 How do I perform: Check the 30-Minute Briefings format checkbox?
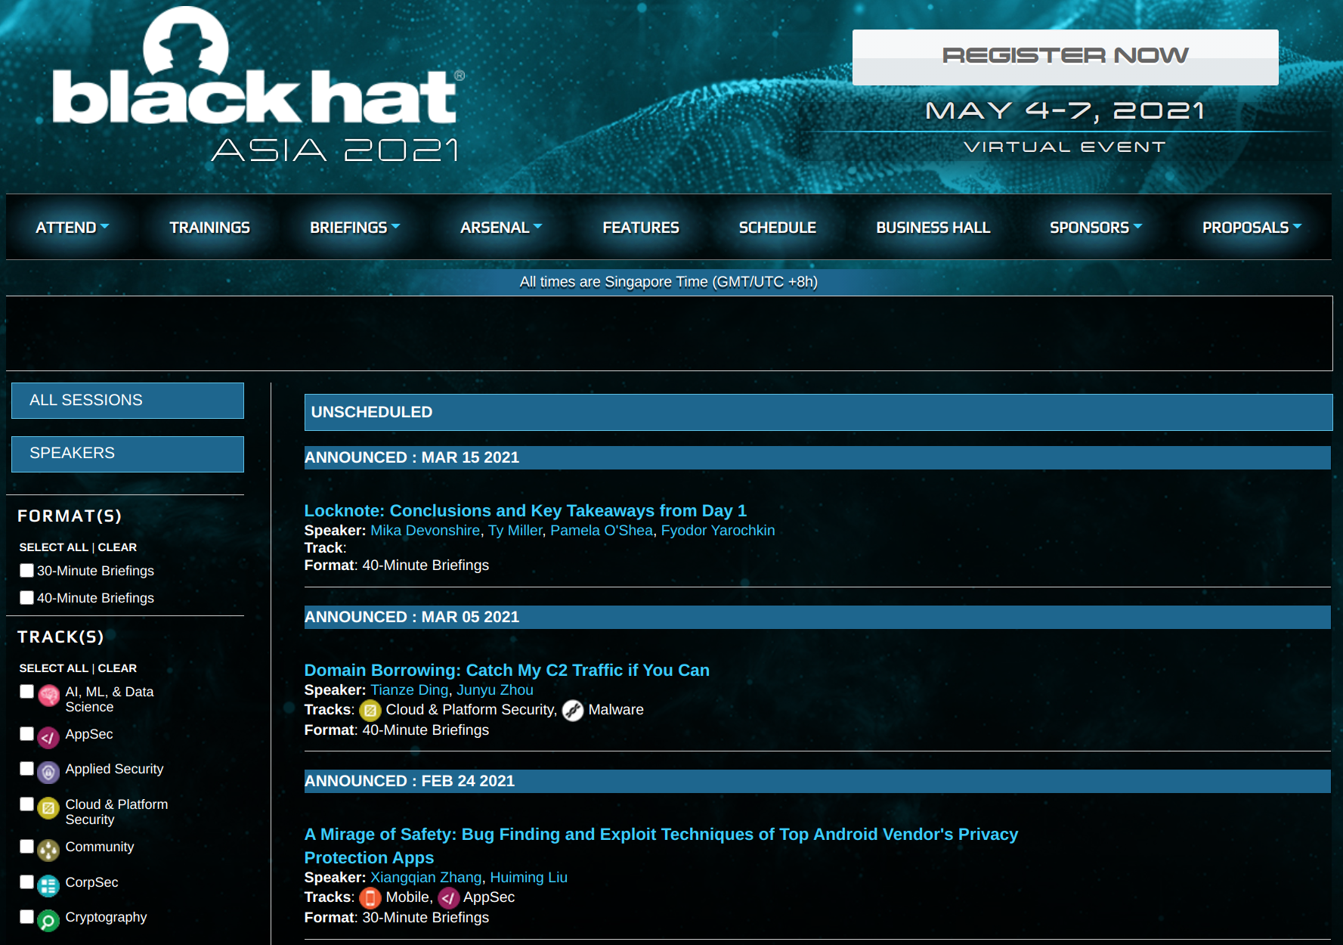coord(26,570)
